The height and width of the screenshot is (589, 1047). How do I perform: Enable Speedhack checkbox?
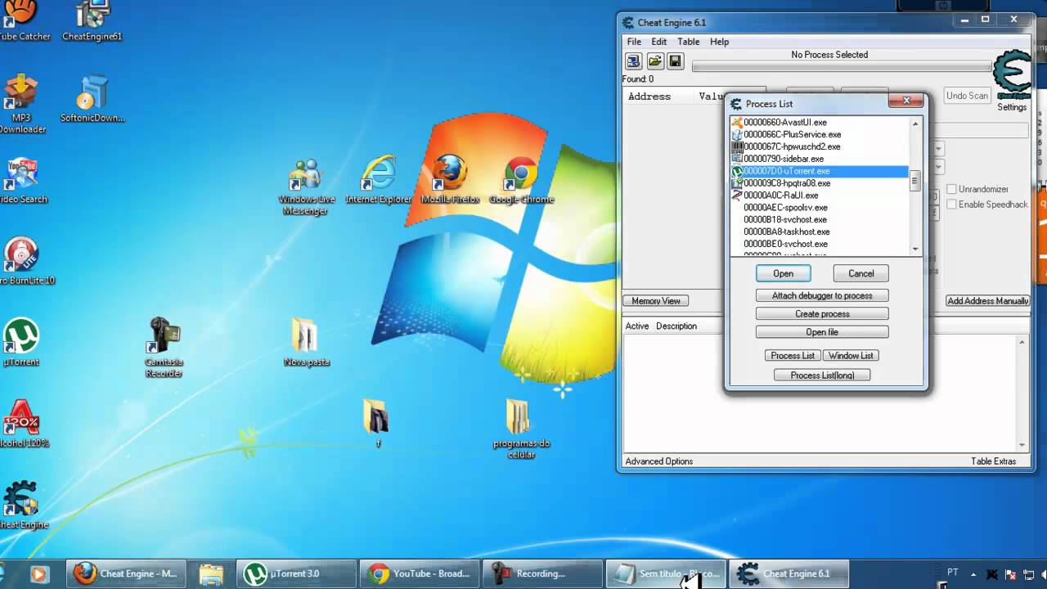(951, 205)
